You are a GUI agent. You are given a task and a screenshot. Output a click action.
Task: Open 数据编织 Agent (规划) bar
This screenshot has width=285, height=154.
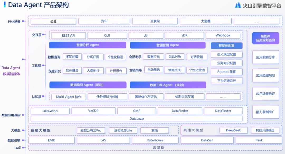tap(88, 85)
